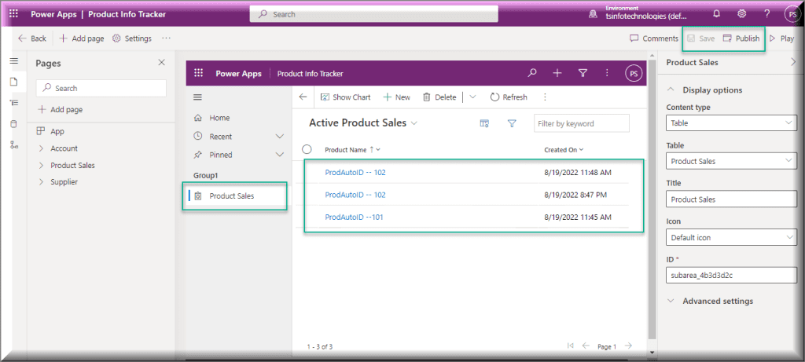Screen dimensions: 805x362
Task: Click the Back button in designer toolbar
Action: click(31, 38)
